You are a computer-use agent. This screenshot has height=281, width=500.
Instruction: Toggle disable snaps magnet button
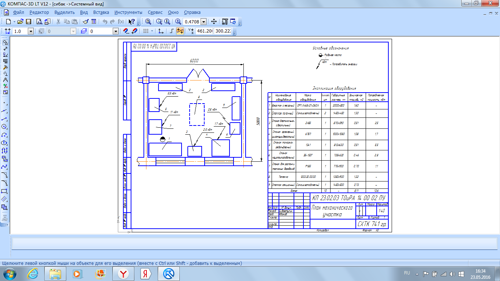(134, 31)
